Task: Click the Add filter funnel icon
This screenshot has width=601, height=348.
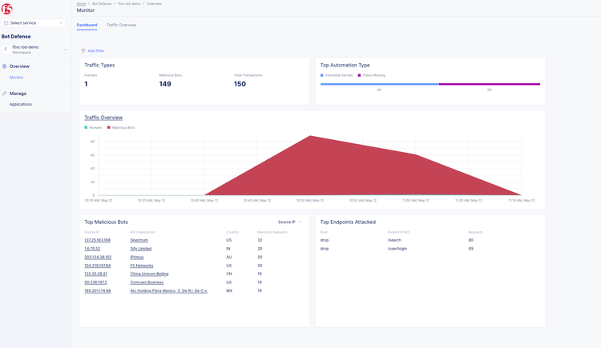Action: pos(83,50)
